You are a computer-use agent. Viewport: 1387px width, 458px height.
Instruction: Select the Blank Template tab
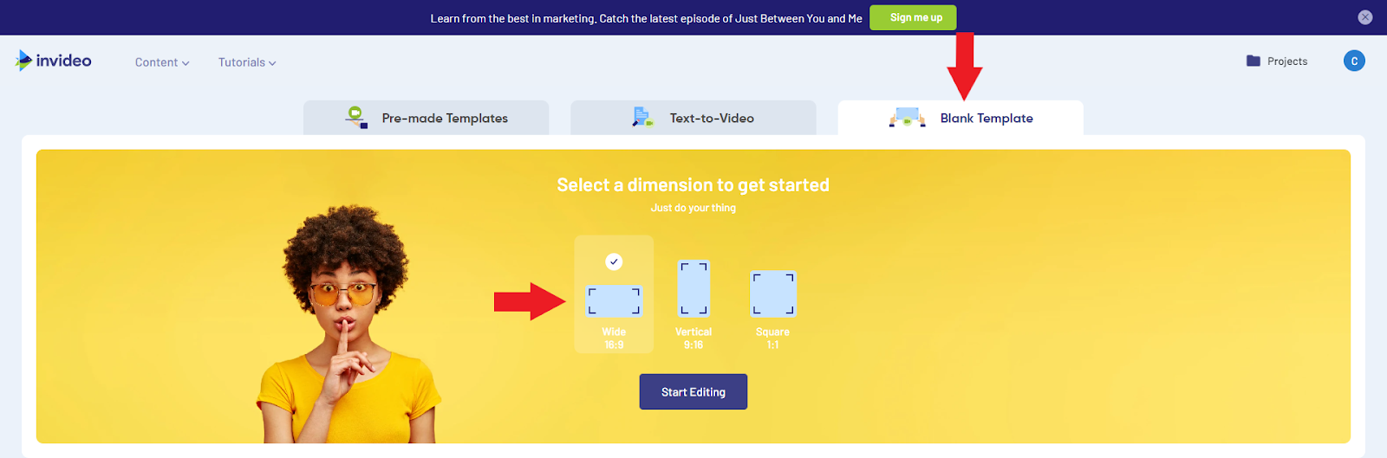(960, 118)
